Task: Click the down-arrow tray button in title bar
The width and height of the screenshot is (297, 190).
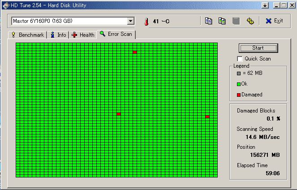Action: pyautogui.click(x=265, y=5)
